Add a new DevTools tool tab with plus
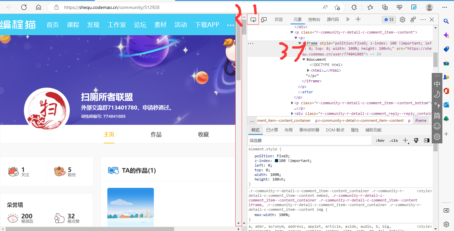Viewport: 454px width, 231px height. (358, 19)
